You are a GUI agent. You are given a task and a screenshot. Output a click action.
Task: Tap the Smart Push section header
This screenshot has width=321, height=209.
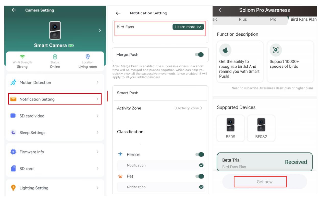tap(128, 93)
